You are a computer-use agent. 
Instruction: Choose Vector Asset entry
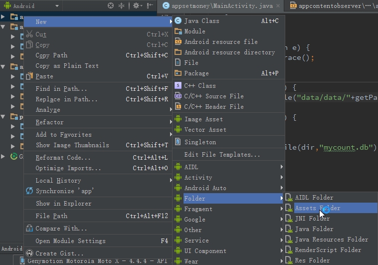coord(228,130)
